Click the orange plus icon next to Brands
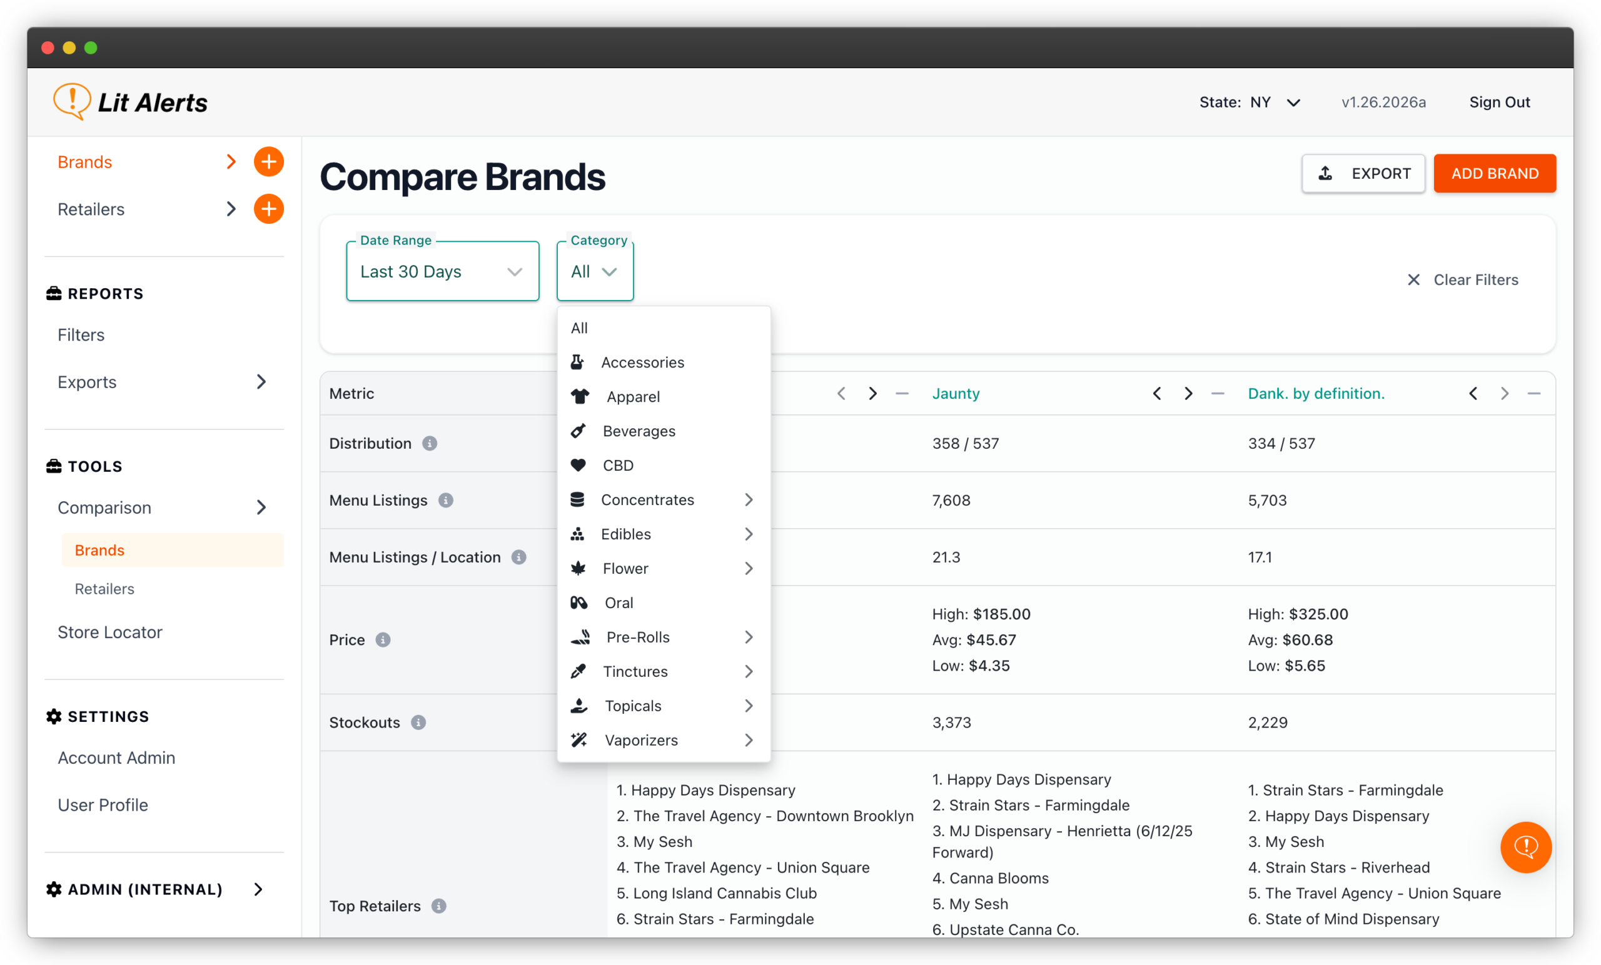This screenshot has width=1601, height=965. (268, 162)
